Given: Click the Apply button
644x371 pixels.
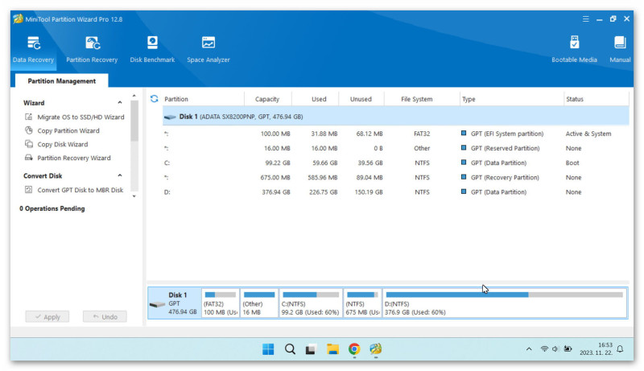Looking at the screenshot, I should point(47,317).
